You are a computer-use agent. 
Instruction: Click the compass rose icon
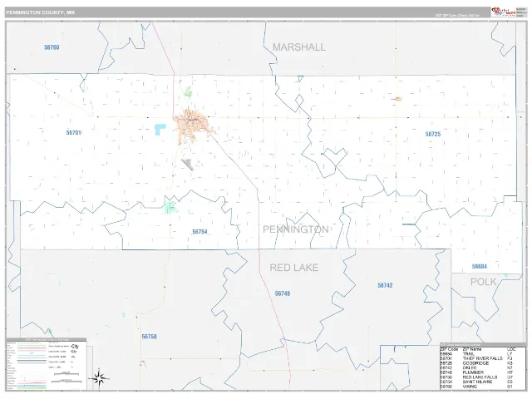click(99, 378)
